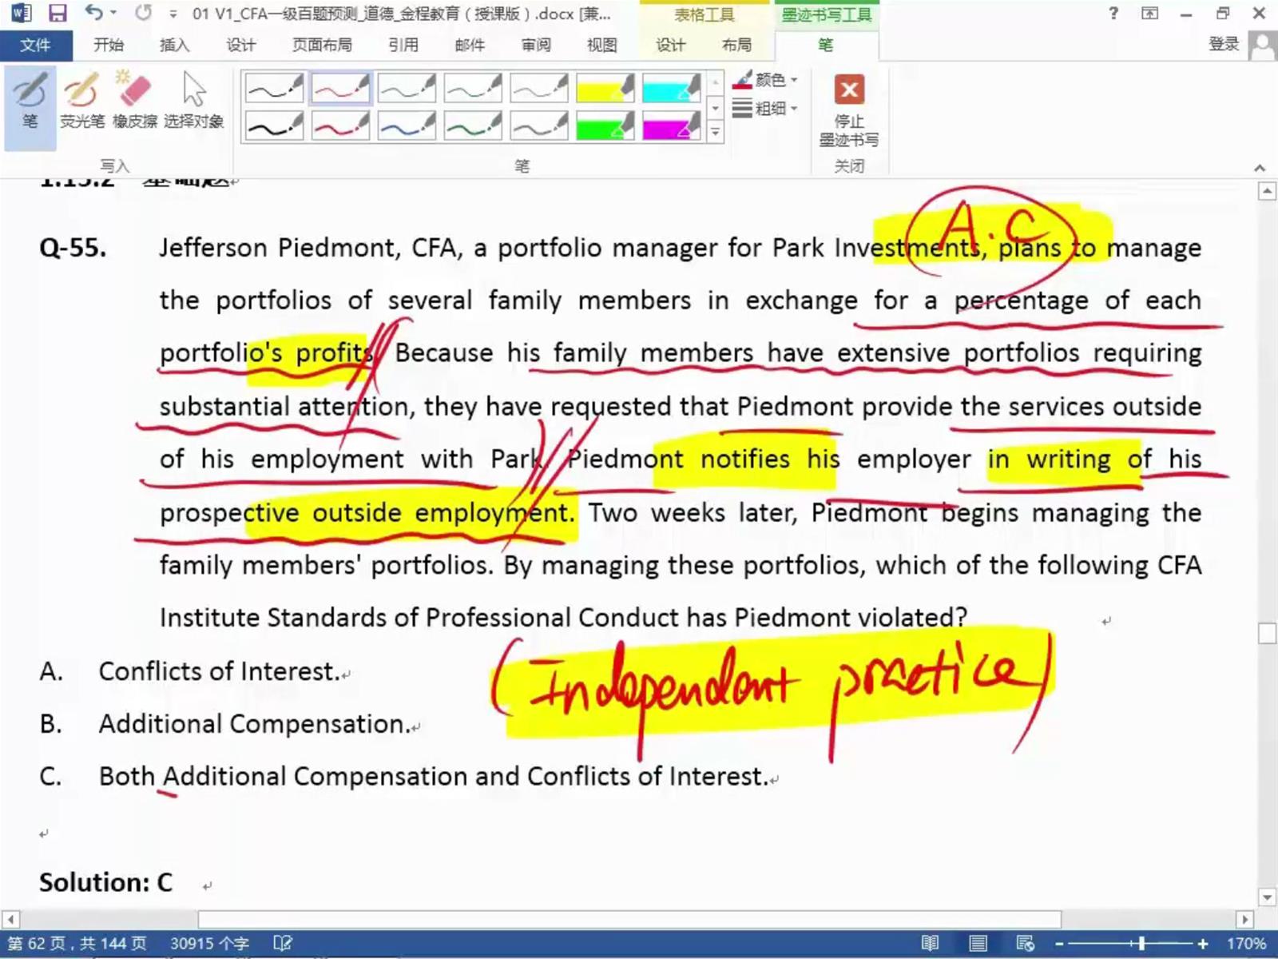1278x959 pixels.
Task: Click 登录 (Sign in) link
Action: [1223, 45]
